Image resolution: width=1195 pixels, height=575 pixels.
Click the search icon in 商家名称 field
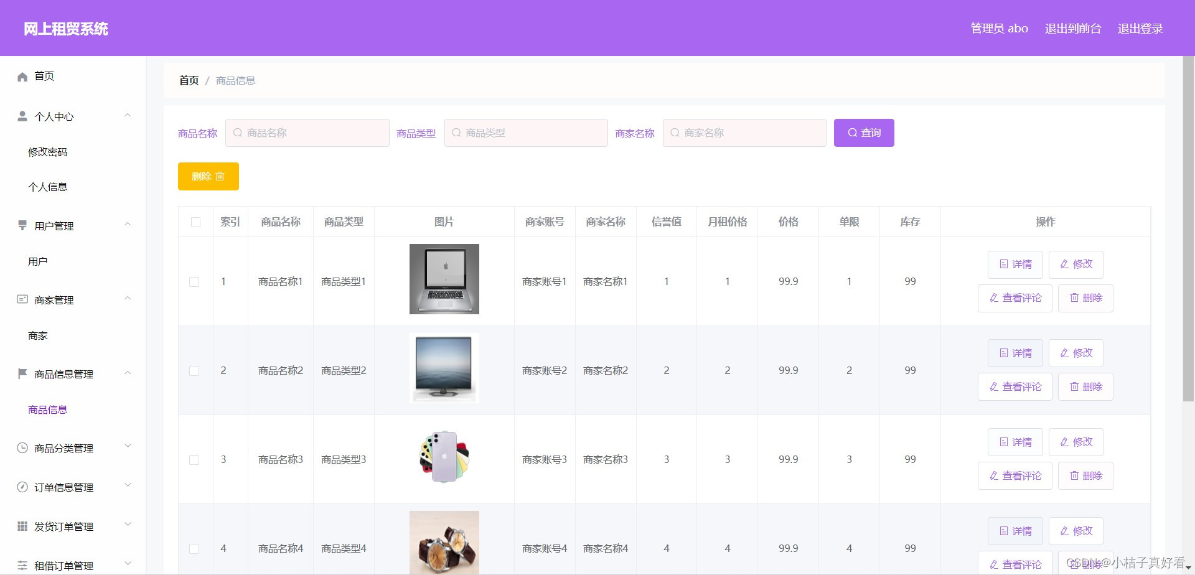675,133
